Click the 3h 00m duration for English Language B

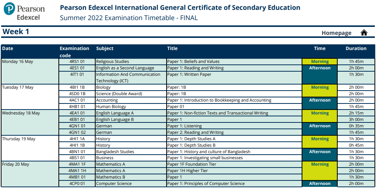click(356, 119)
